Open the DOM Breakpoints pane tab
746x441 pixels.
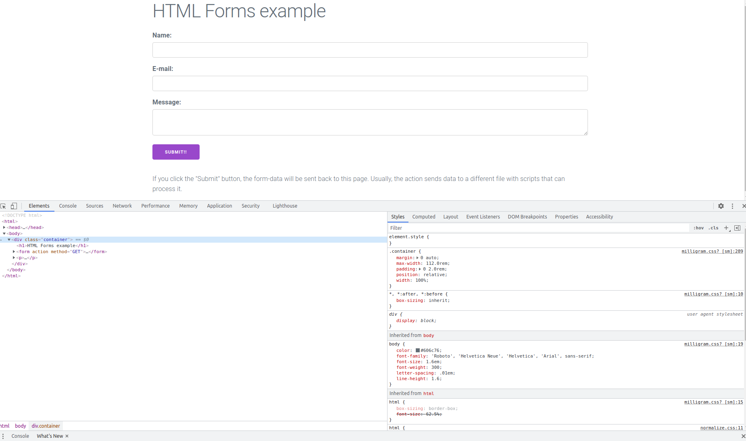(527, 217)
